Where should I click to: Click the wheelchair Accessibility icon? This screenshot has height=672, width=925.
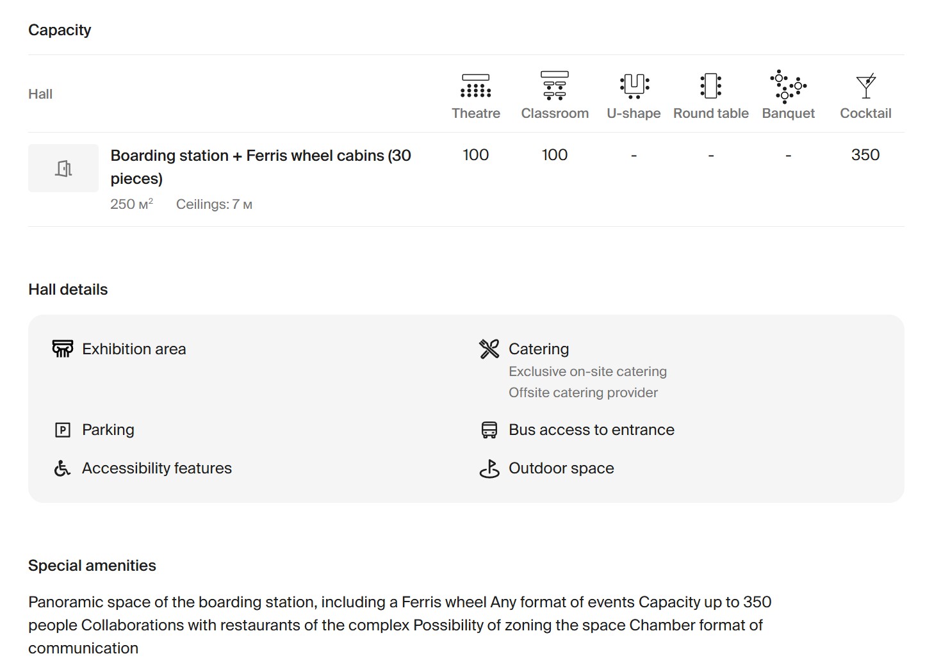62,468
